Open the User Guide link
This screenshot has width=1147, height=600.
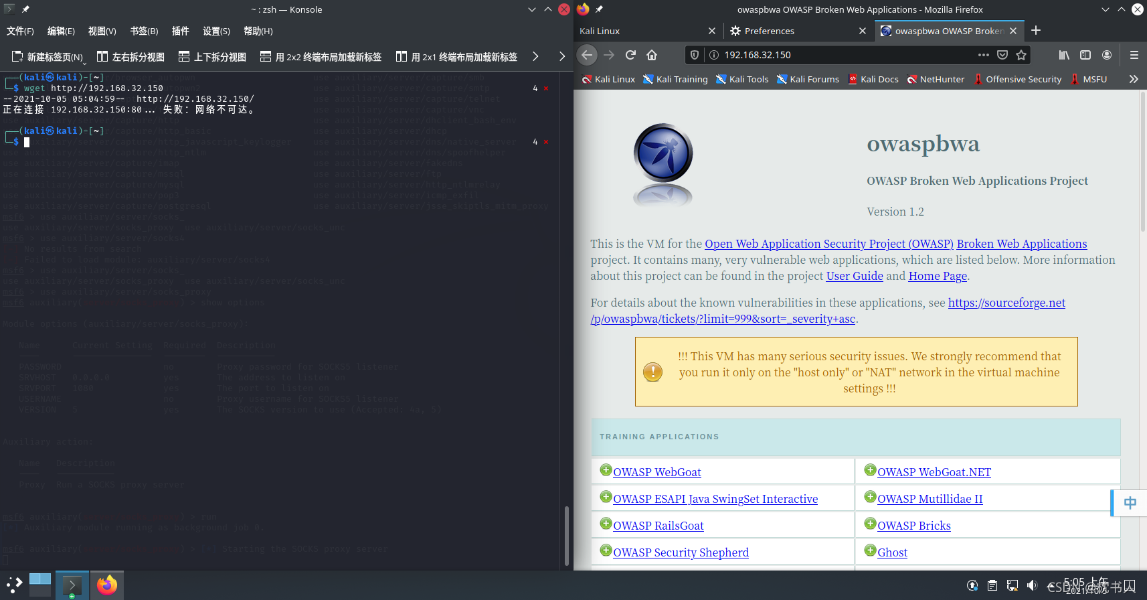[855, 276]
